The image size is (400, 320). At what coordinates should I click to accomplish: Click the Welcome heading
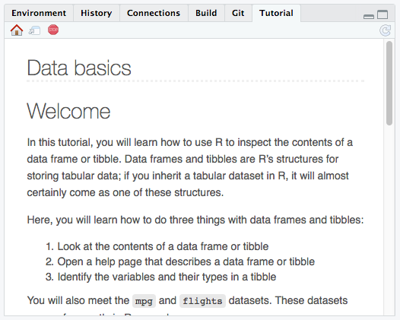[x=68, y=111]
